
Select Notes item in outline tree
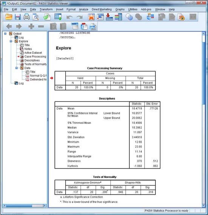pyautogui.click(x=28, y=49)
